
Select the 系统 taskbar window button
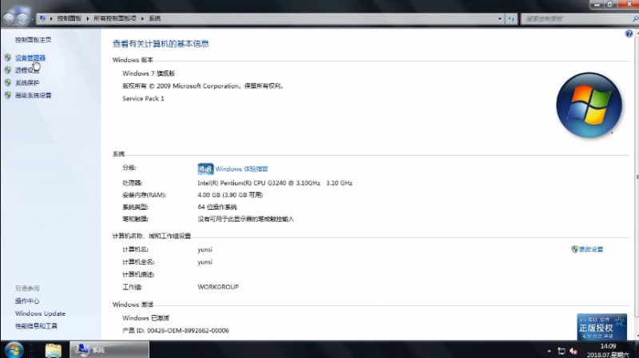tap(109, 350)
